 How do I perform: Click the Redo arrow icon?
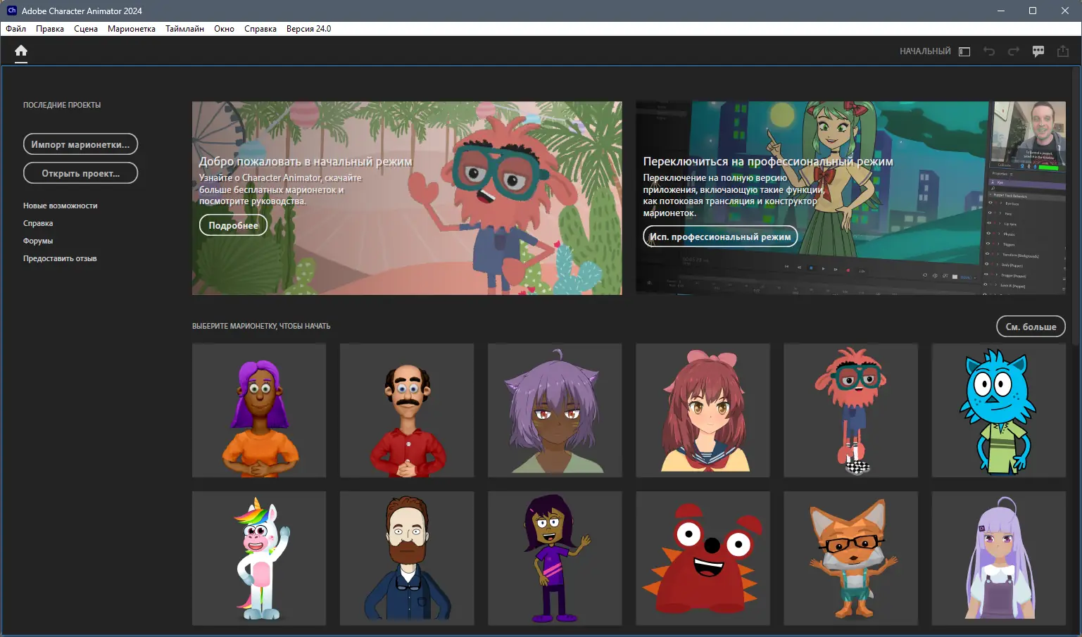point(1014,51)
